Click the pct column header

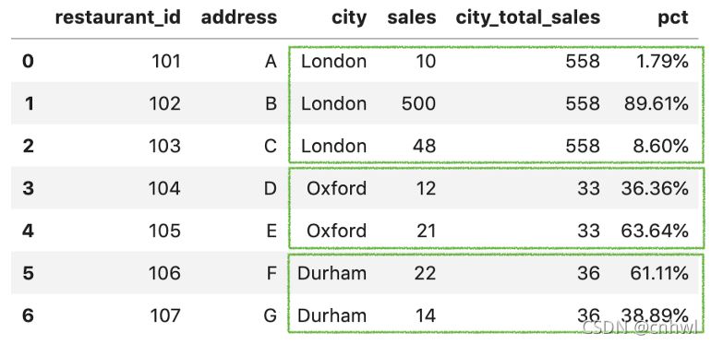pos(673,18)
